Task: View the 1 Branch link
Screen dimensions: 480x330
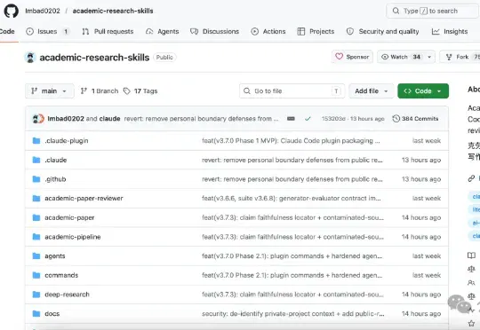Action: [x=100, y=91]
